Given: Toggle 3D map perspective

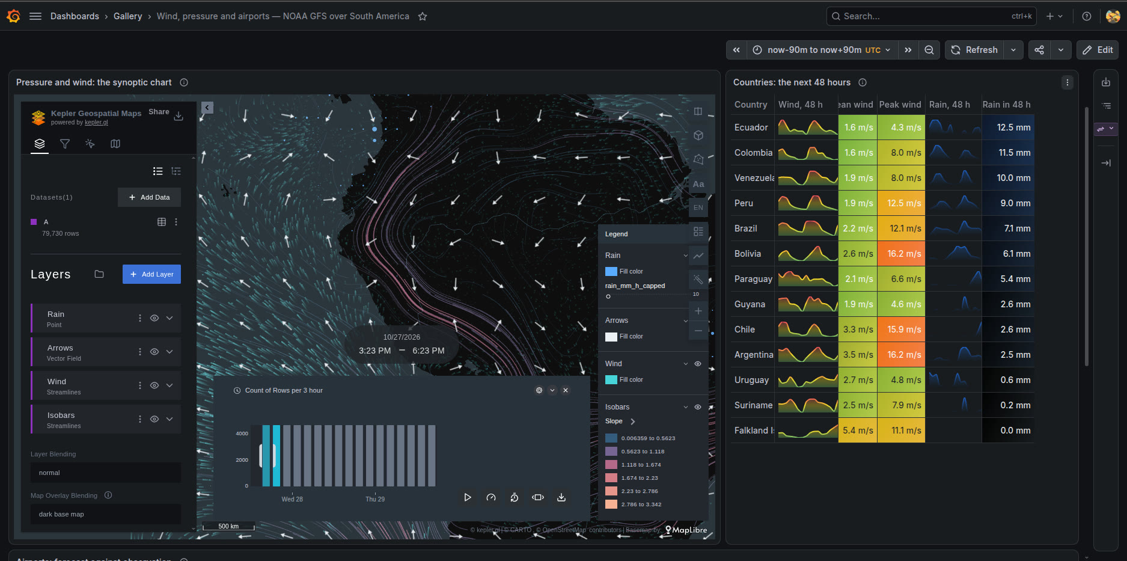Looking at the screenshot, I should 698,135.
